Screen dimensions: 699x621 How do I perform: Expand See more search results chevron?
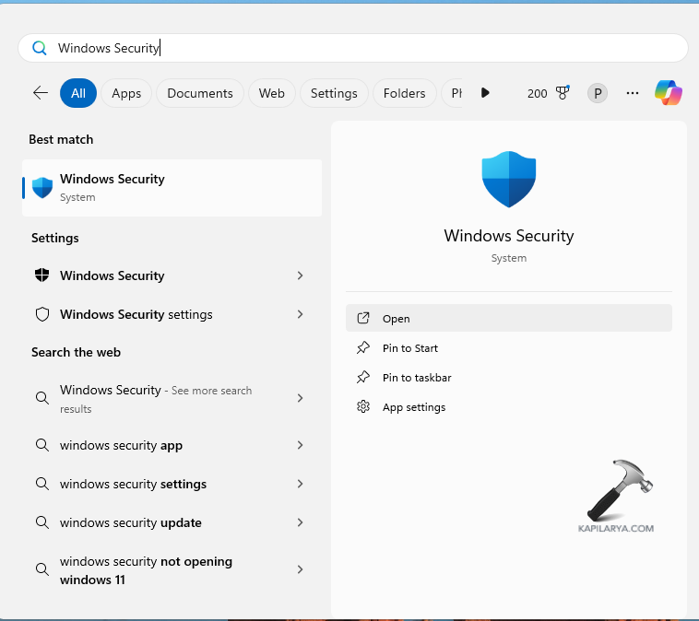tap(300, 398)
